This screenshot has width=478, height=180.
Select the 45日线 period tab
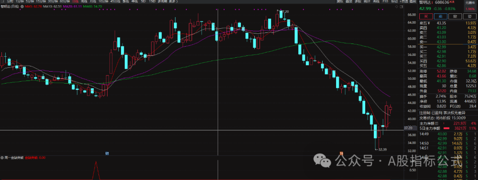click(115, 1)
